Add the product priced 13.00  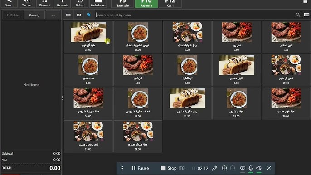click(88, 136)
